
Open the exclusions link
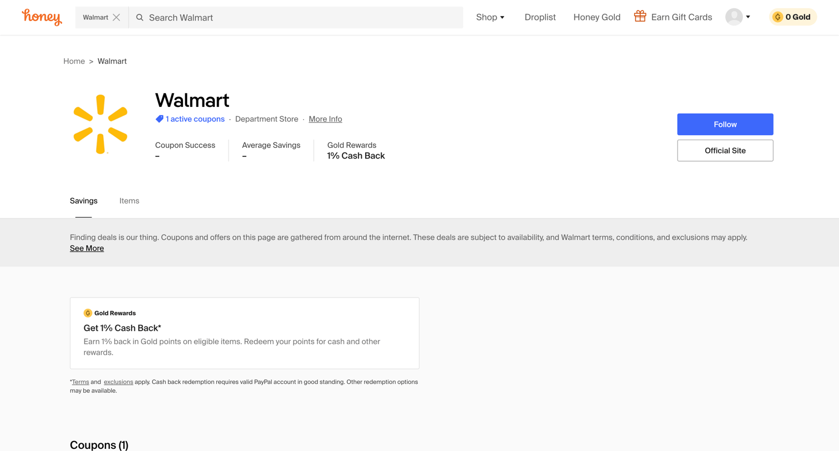pos(118,382)
